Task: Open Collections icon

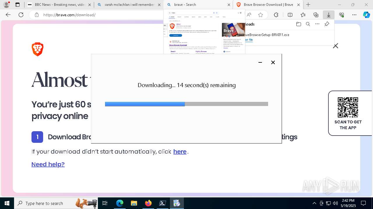Action: tap(316, 15)
